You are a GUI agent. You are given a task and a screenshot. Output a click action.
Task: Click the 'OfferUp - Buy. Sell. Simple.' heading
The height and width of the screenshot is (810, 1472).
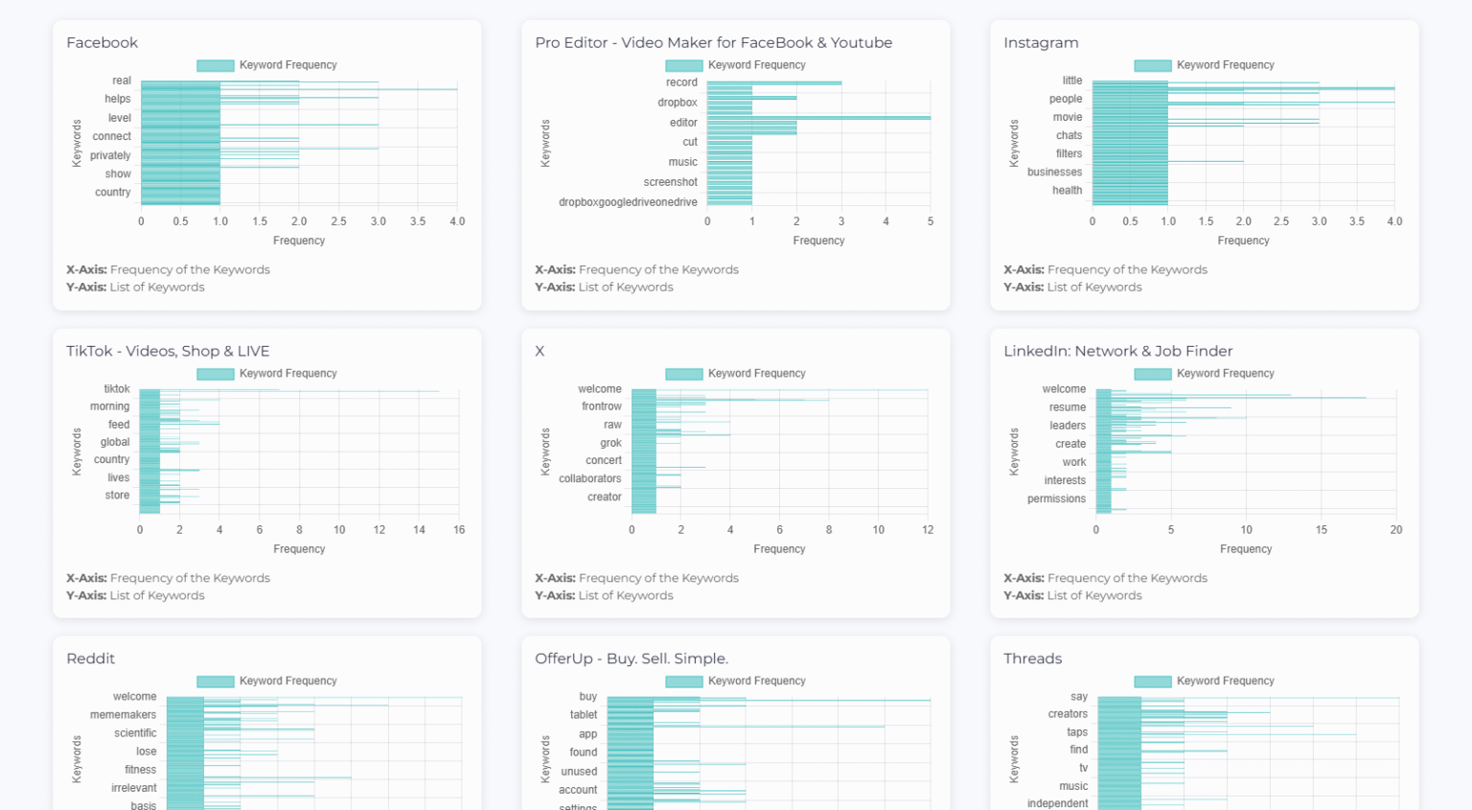coord(631,660)
